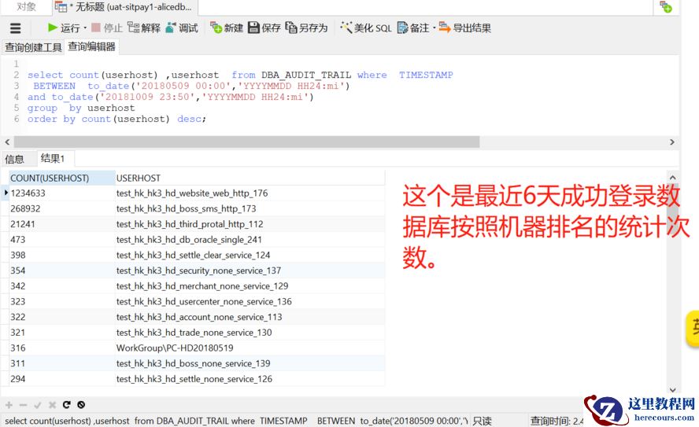Click the stop loading icon
699x427 pixels.
81,405
